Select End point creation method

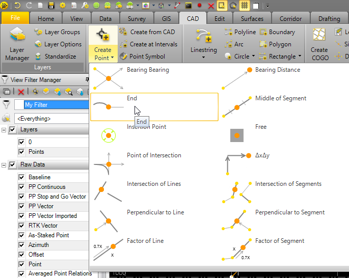(154, 107)
